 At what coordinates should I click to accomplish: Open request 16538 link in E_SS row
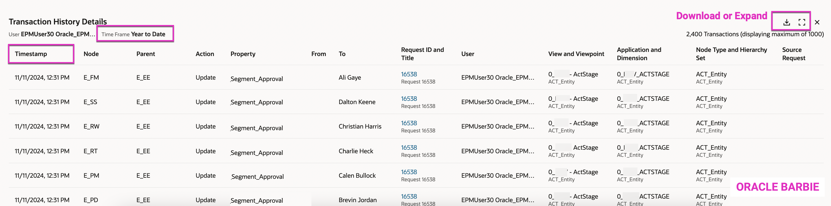[409, 99]
